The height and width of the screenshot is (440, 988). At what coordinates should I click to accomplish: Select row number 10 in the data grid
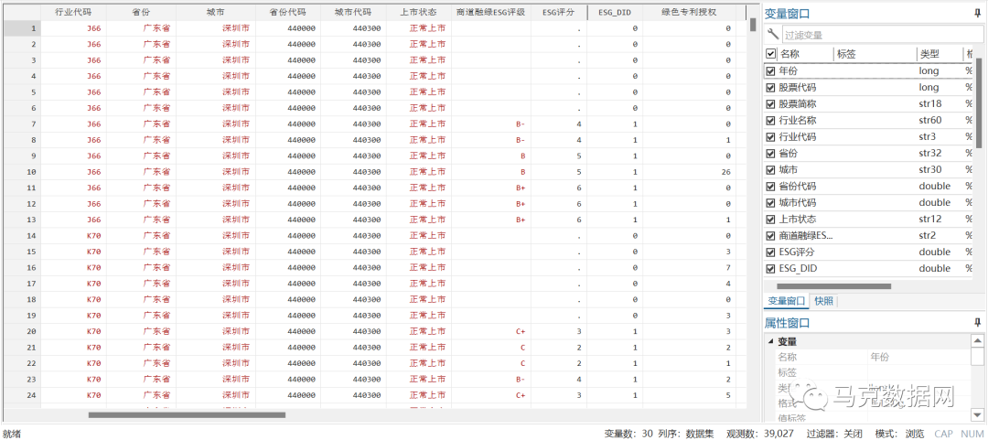[x=22, y=171]
